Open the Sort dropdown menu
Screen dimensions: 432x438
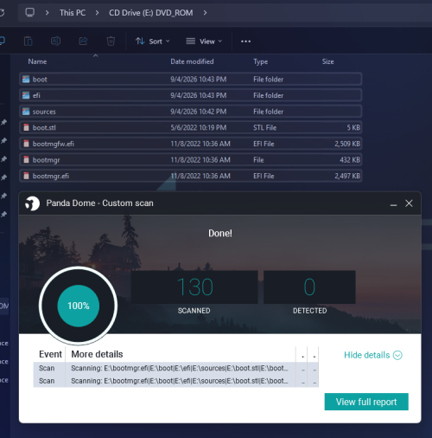click(x=153, y=42)
